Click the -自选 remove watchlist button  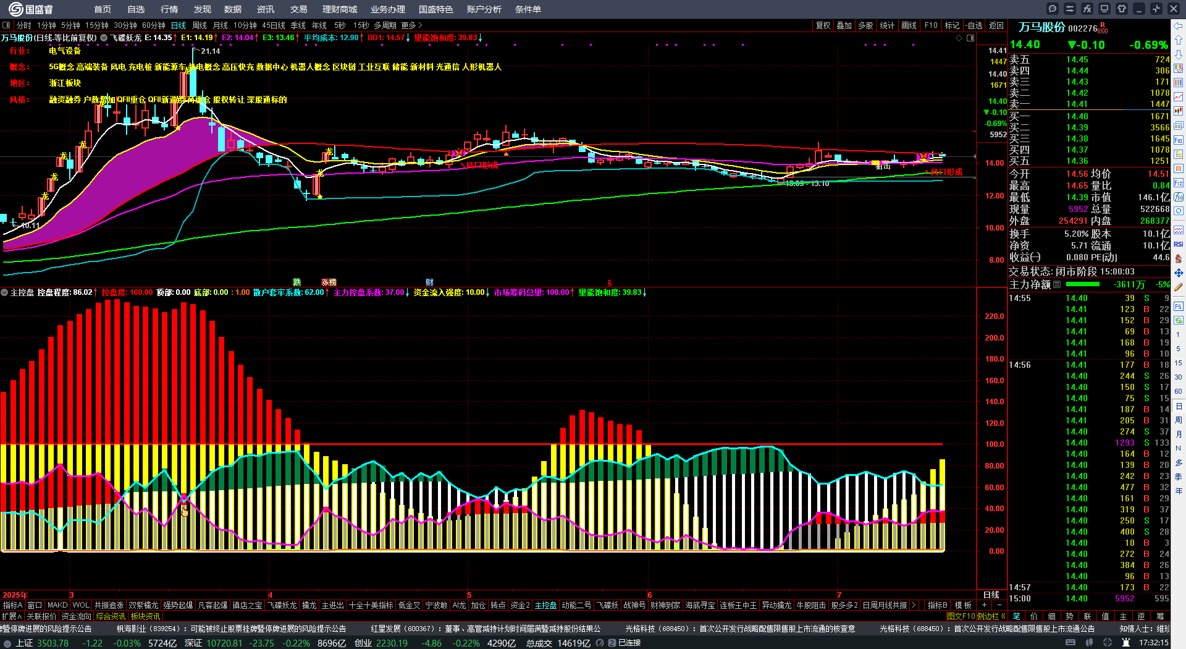974,25
